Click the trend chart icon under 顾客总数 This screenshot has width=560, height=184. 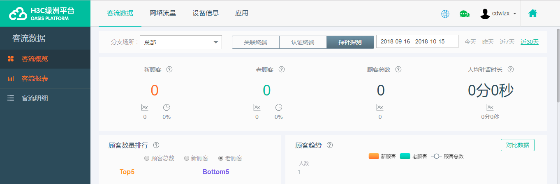pyautogui.click(x=380, y=107)
